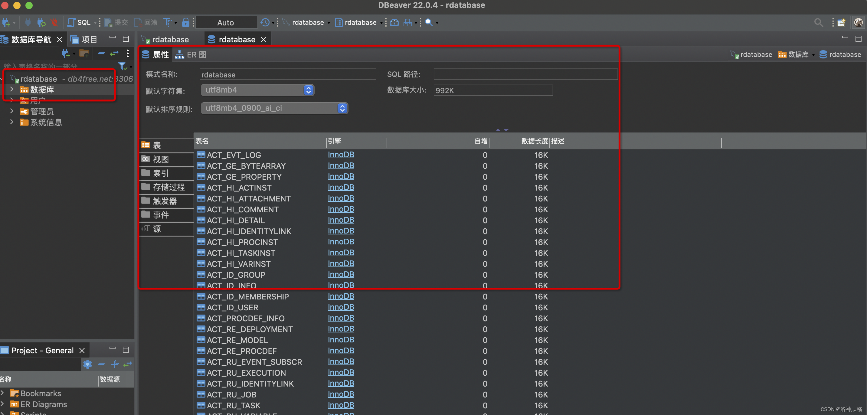867x415 pixels.
Task: Select the 索引 section
Action: (167, 173)
